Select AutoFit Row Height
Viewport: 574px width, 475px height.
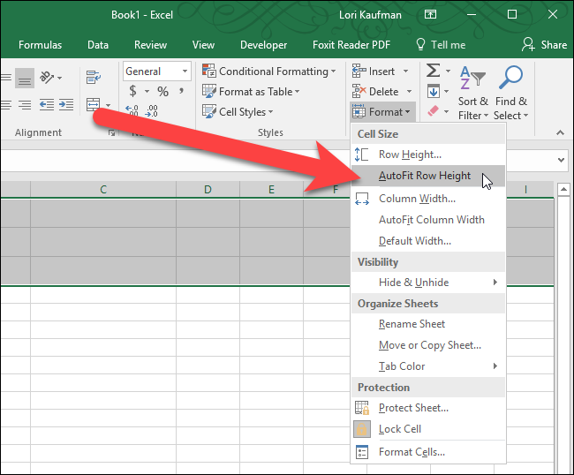point(425,176)
